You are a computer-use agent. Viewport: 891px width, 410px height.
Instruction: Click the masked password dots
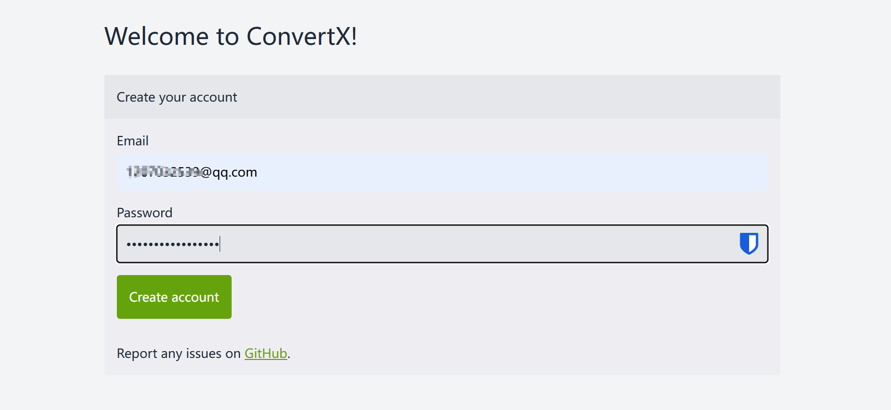173,244
